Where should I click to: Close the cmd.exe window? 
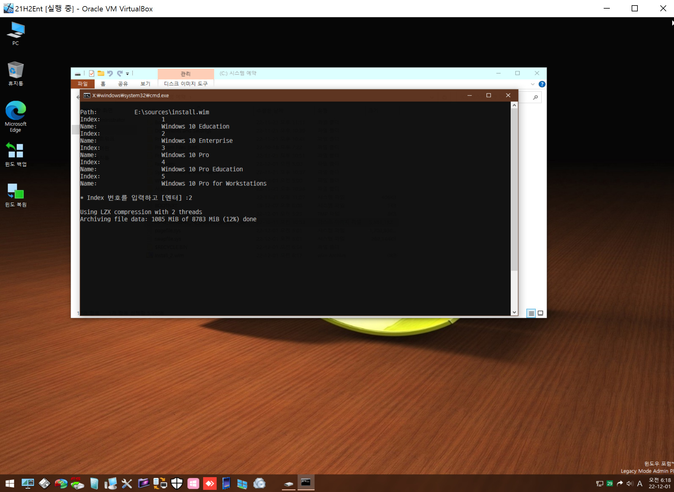(508, 96)
